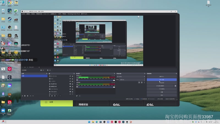The height and width of the screenshot is (124, 220).
Task: Show the 视频采集设备 source via its eye icon
Action: [x=70, y=89]
